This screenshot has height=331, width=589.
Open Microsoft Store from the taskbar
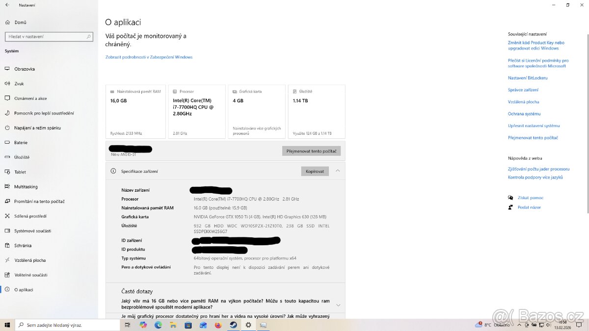(x=188, y=325)
